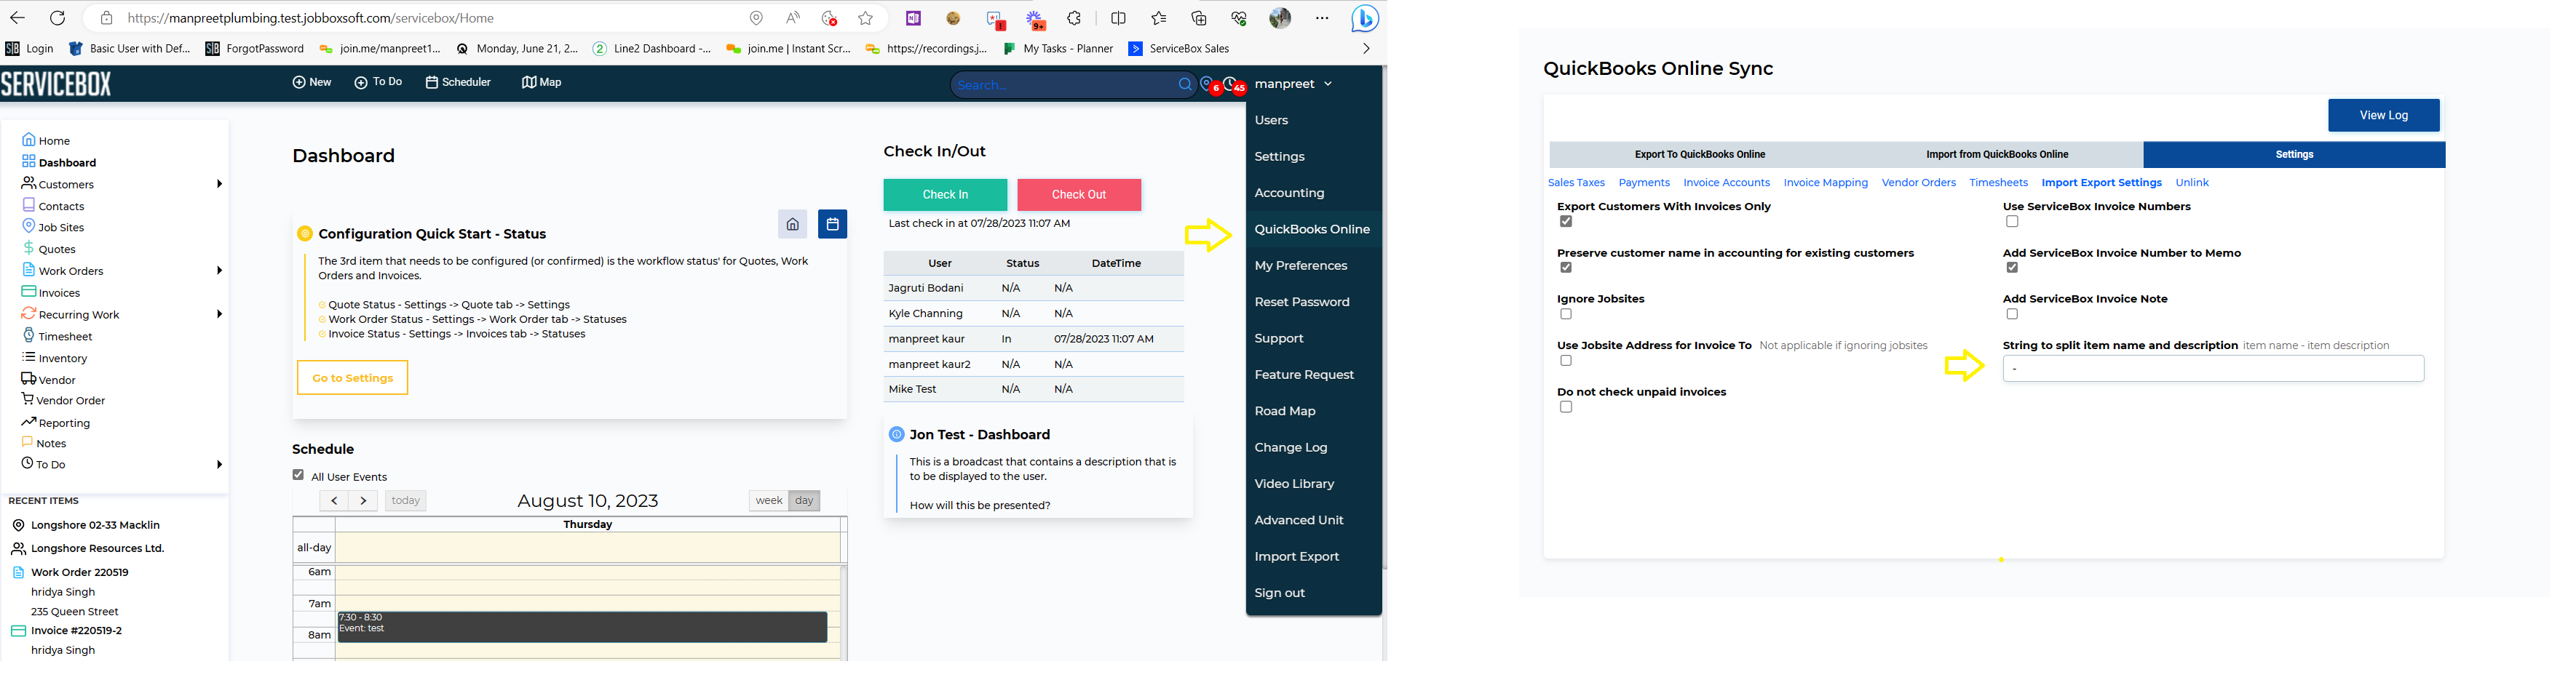Add page to favorites star icon
The height and width of the screenshot is (696, 2576).
point(865,18)
